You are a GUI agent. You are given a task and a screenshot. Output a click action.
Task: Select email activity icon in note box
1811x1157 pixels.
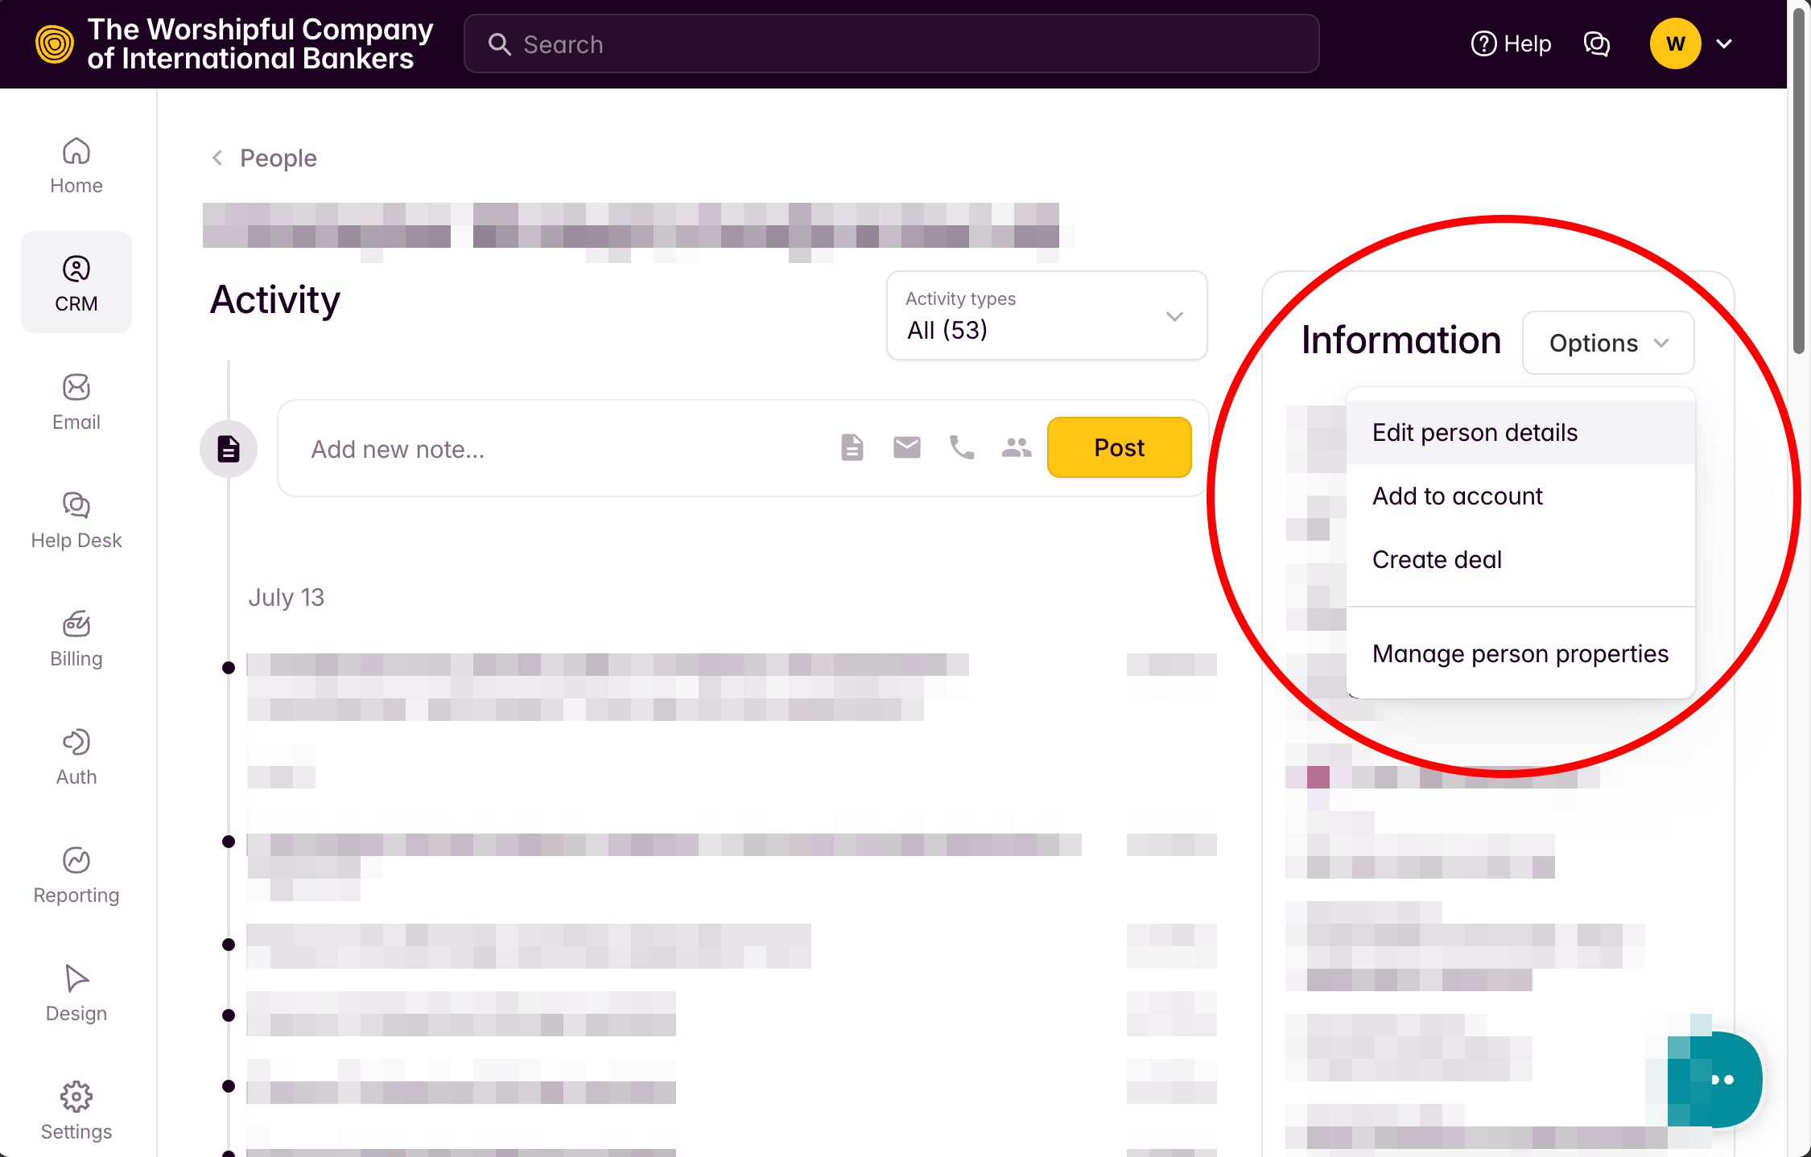click(906, 447)
